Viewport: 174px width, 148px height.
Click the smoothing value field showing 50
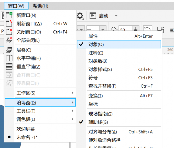point(125,29)
